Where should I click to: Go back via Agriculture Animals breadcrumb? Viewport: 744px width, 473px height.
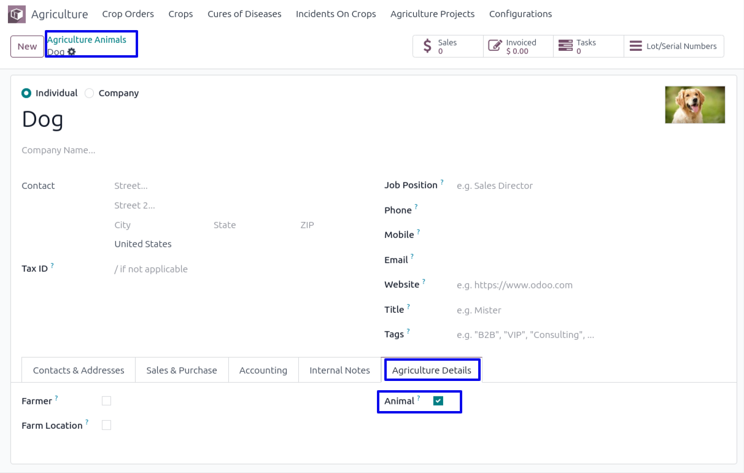click(x=87, y=40)
